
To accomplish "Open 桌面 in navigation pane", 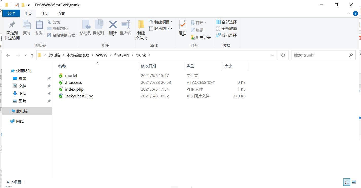I will [22, 78].
